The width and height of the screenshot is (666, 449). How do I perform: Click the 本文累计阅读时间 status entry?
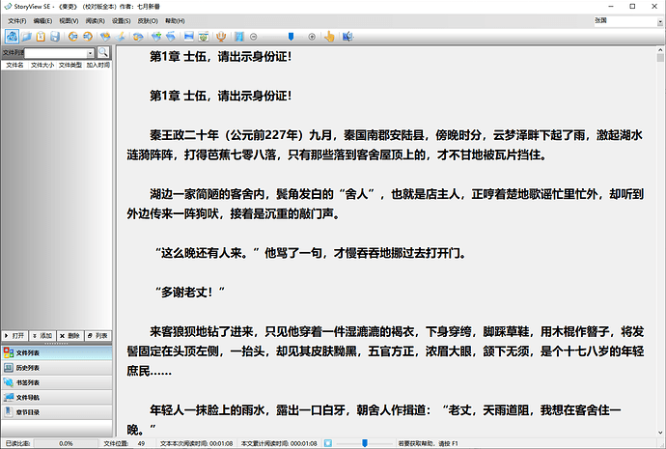279,443
